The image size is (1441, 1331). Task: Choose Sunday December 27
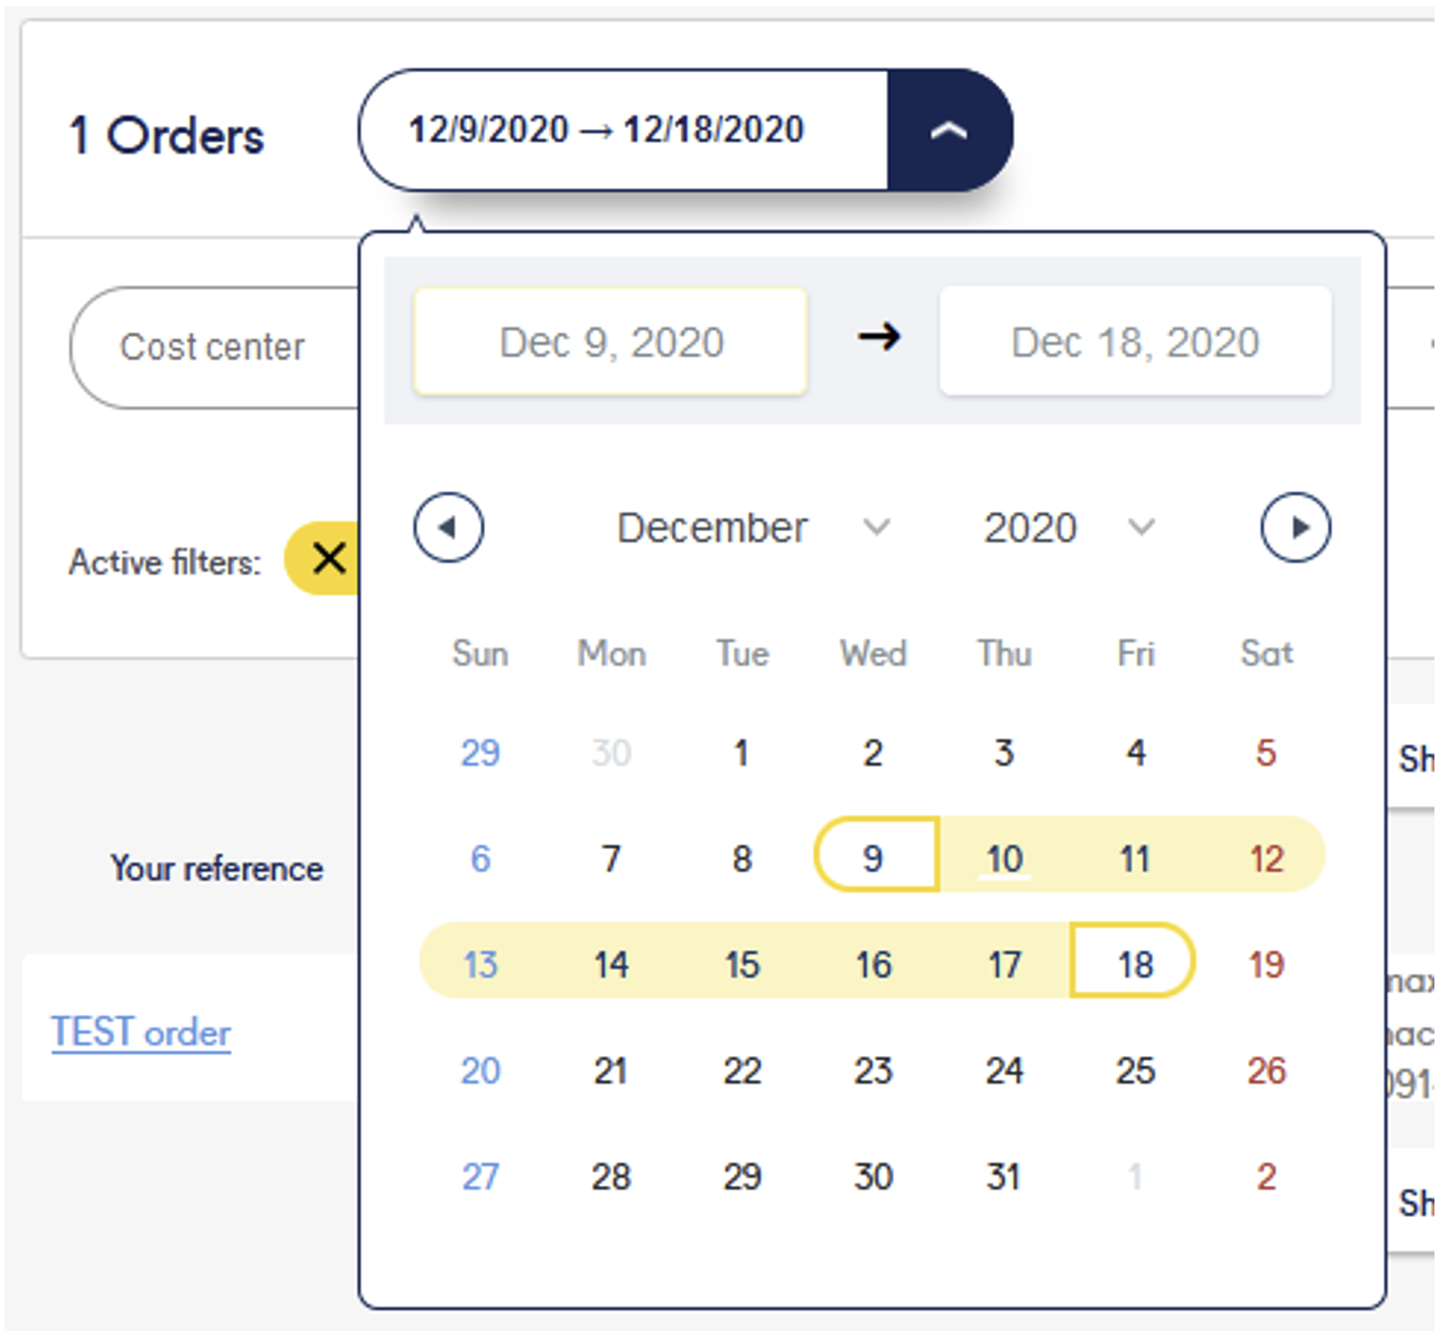pos(481,1177)
